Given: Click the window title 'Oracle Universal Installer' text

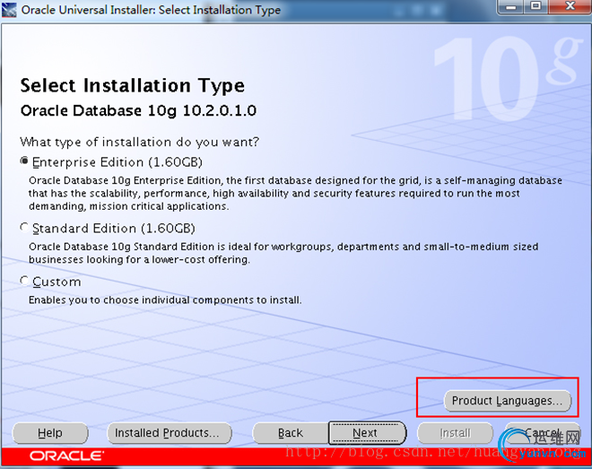Looking at the screenshot, I should [151, 10].
